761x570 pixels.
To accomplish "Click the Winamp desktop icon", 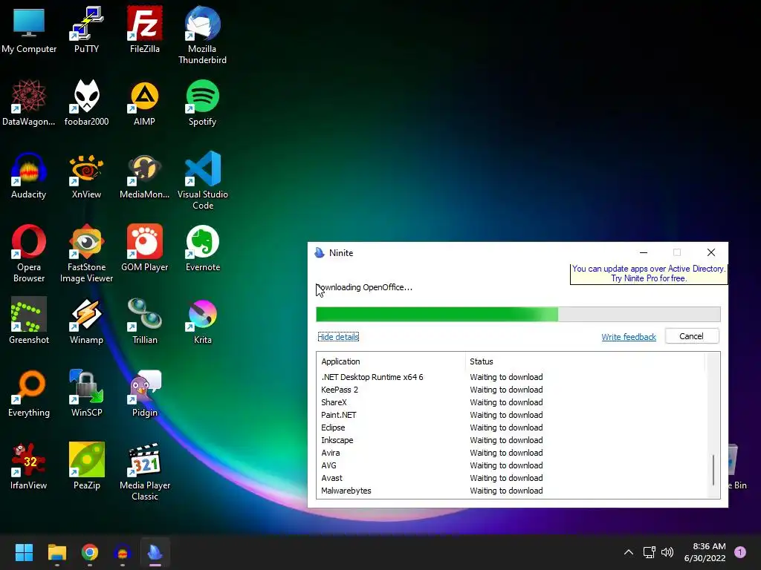I will click(x=86, y=321).
